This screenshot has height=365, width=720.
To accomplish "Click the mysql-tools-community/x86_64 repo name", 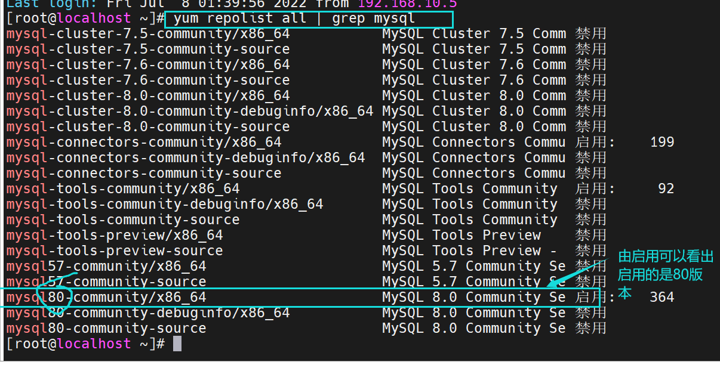I will click(x=122, y=188).
